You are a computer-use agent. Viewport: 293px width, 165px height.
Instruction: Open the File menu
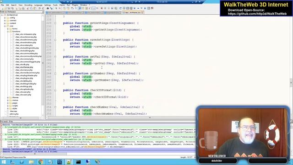(x=2, y=5)
